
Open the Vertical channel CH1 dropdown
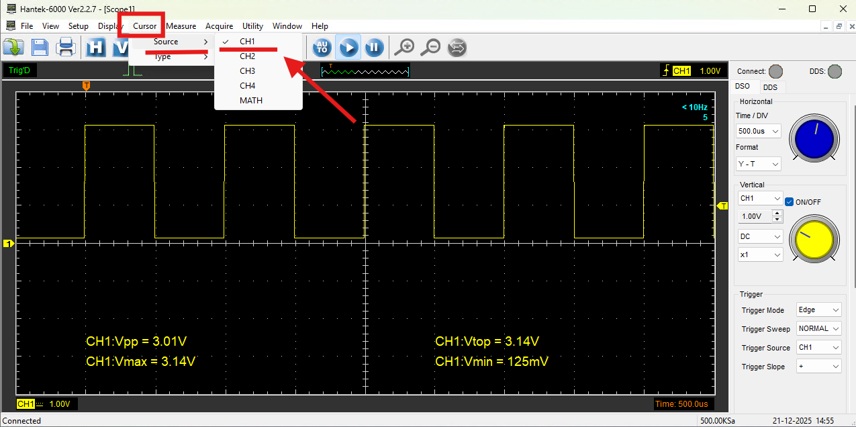[760, 199]
